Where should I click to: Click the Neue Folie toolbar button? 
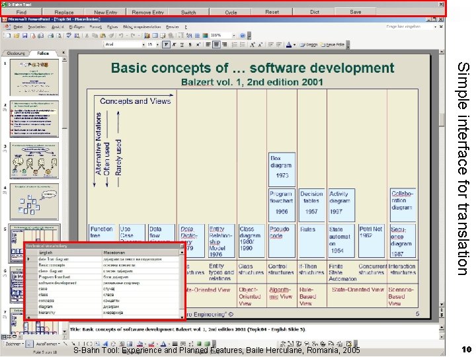click(x=333, y=45)
